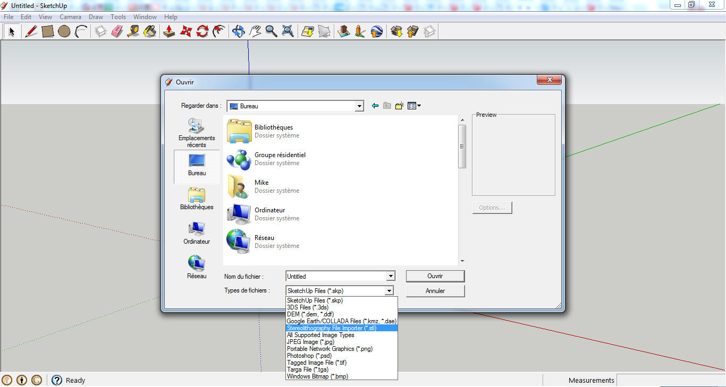The image size is (726, 387).
Task: Choose 'JPEG Image (*.jpg)' file type
Action: (x=342, y=342)
